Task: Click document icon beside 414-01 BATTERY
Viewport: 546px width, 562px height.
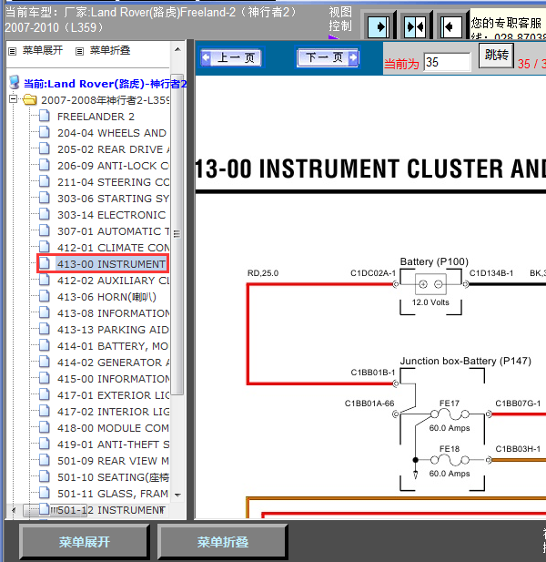Action: pos(44,345)
